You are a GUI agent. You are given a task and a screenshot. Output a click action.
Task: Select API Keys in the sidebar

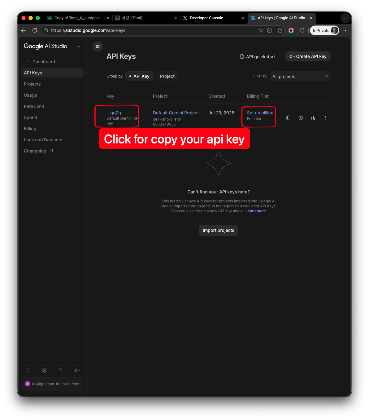[52, 73]
